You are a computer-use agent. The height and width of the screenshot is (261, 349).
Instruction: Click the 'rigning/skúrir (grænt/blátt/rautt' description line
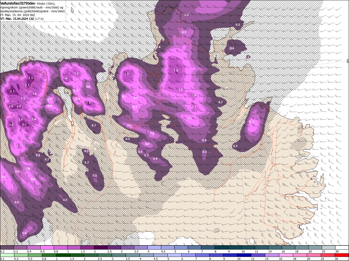[x=31, y=7]
